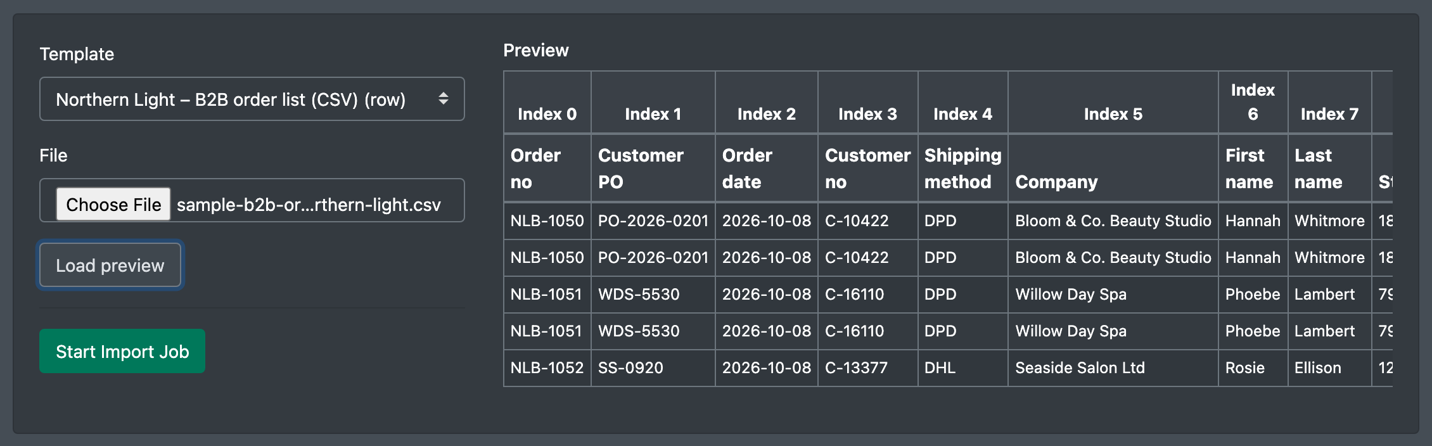
Task: Click the selected file name sample-b2b-or...rthern-light.csv
Action: pyautogui.click(x=309, y=205)
